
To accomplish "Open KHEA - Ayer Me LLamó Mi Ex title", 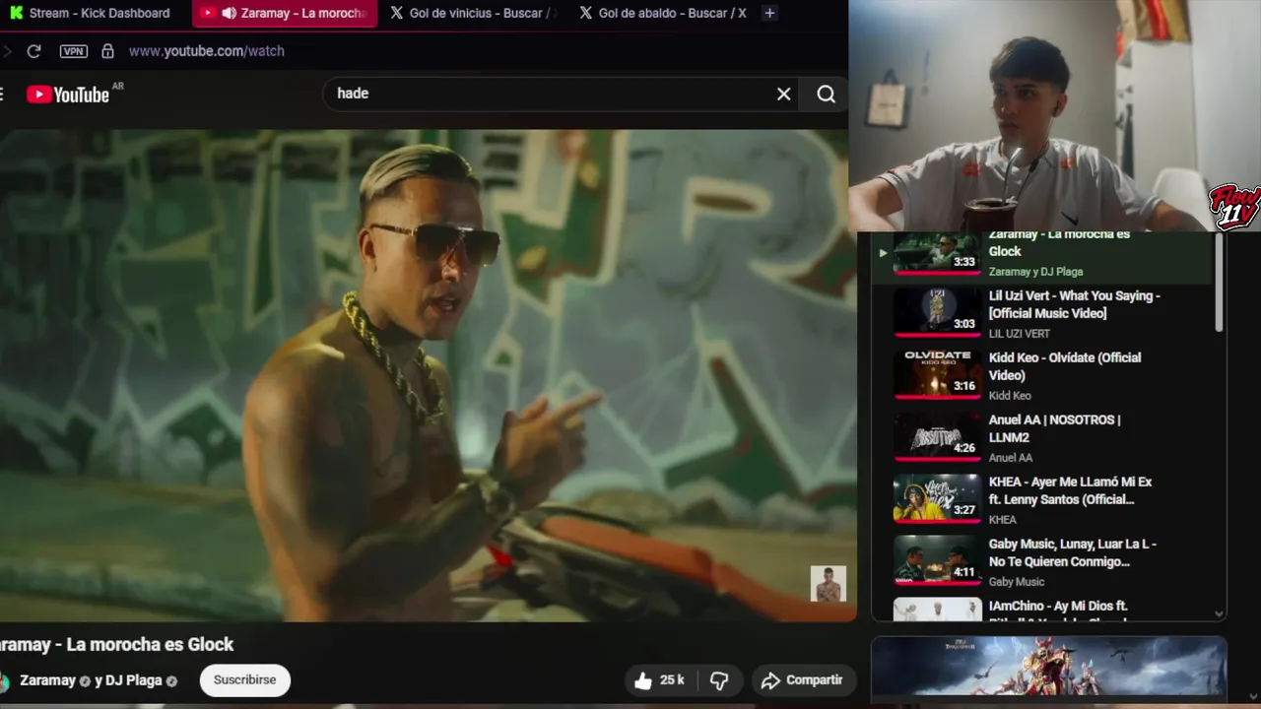I will tap(1070, 490).
